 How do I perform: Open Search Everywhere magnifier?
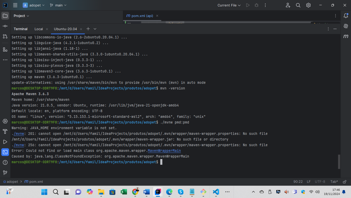tap(298, 5)
